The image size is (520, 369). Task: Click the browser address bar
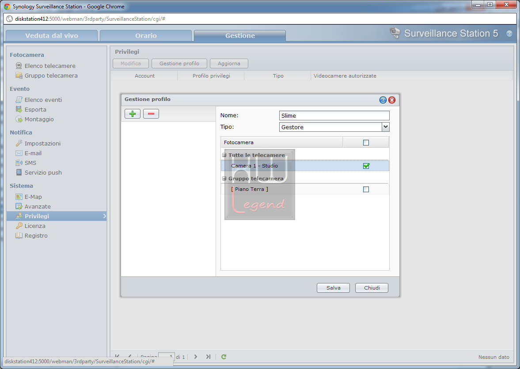pyautogui.click(x=260, y=19)
